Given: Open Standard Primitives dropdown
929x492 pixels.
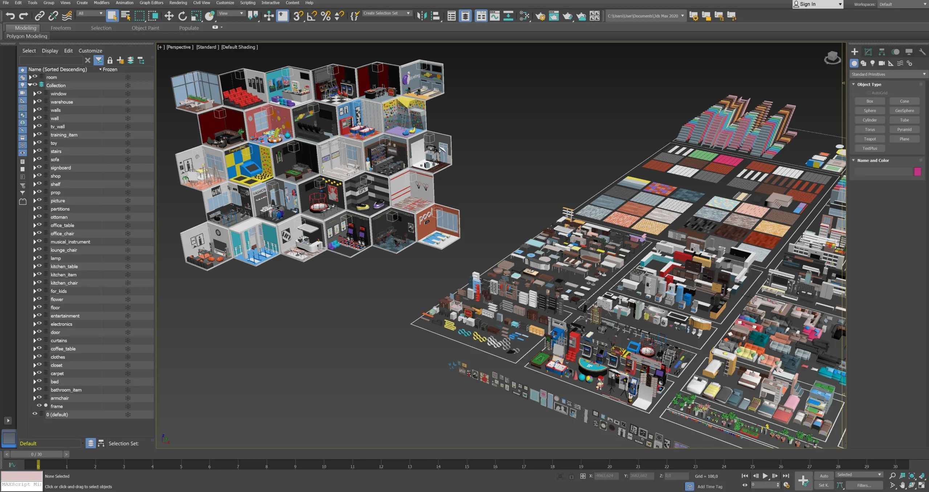Looking at the screenshot, I should [888, 74].
